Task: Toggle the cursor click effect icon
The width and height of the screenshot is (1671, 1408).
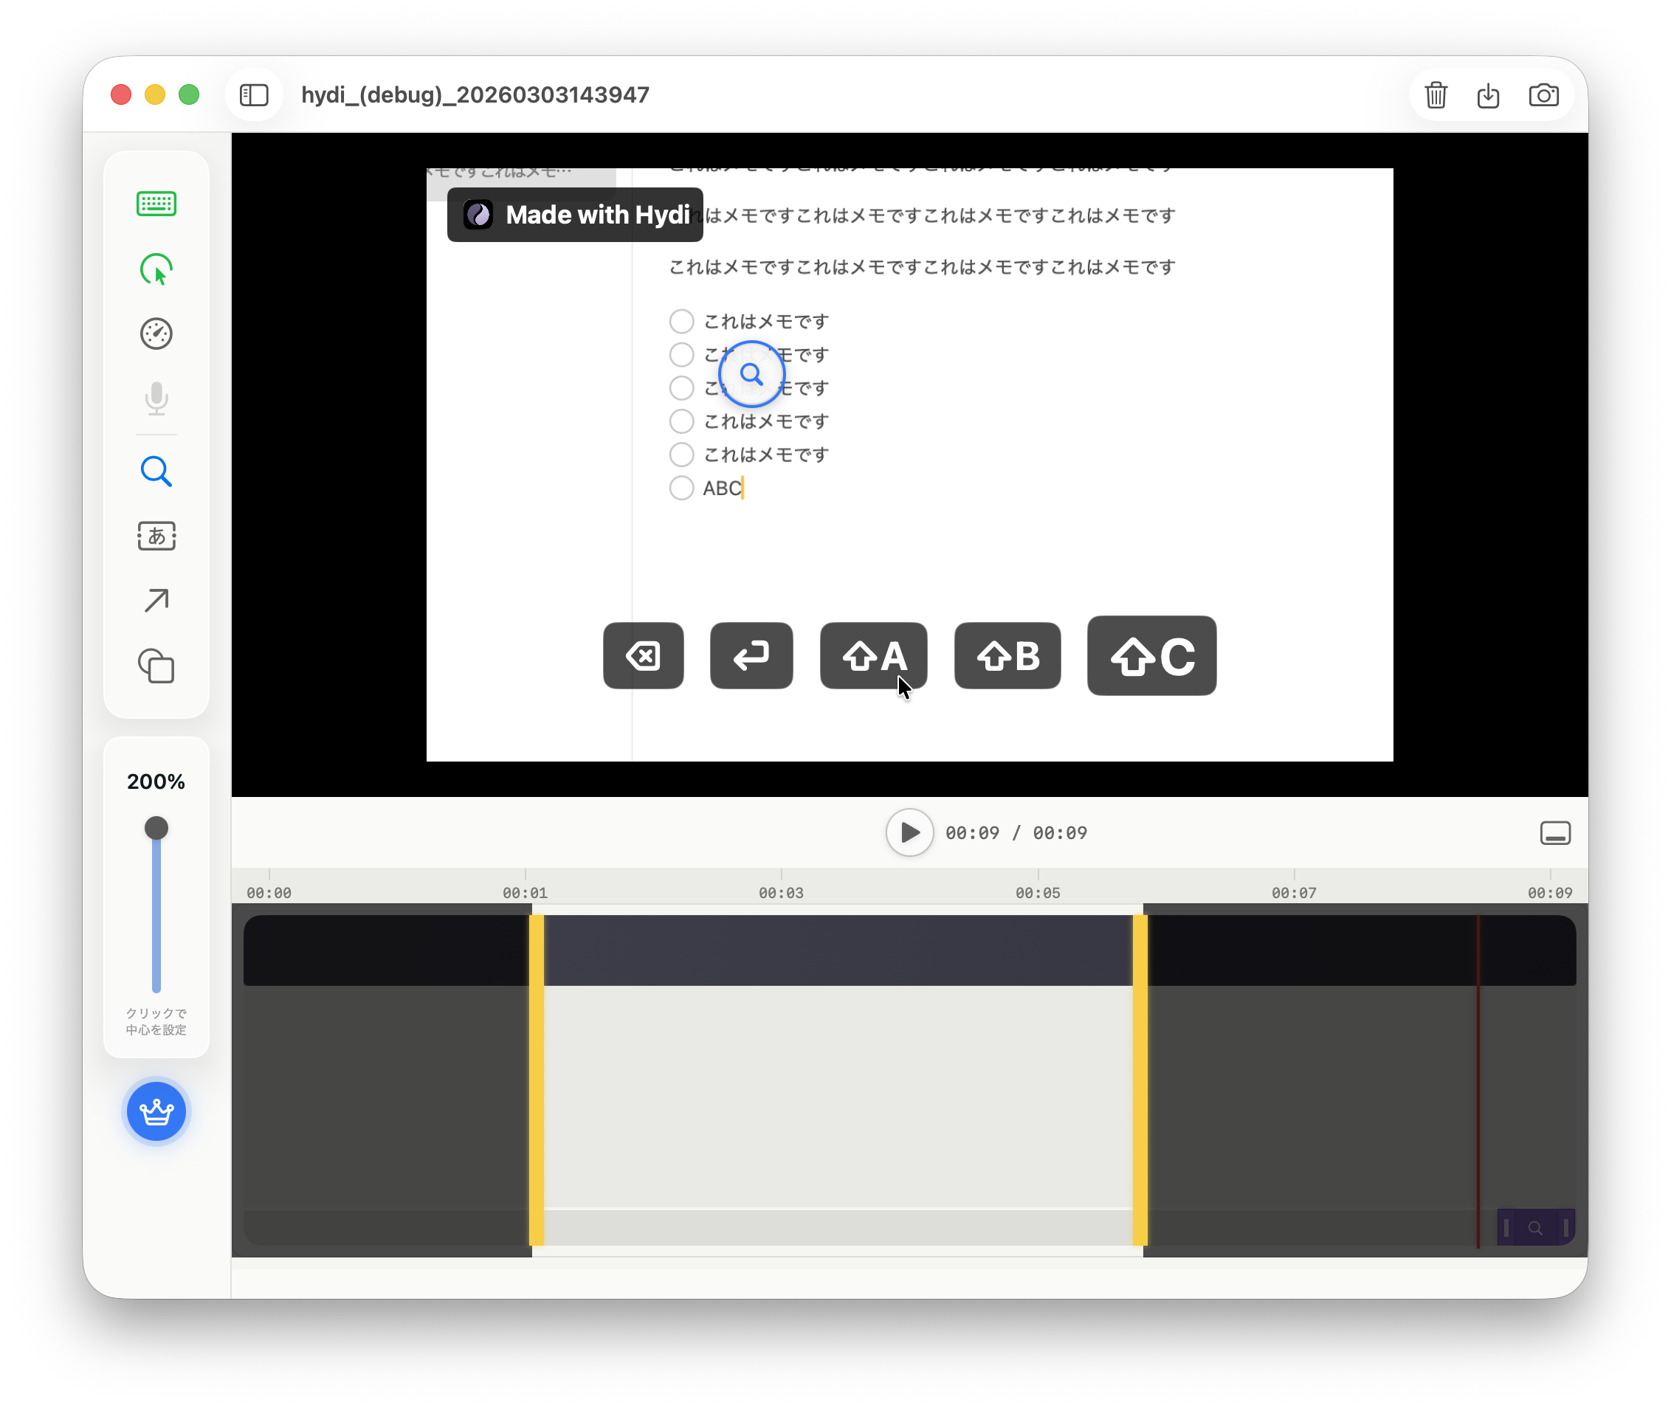Action: [x=156, y=269]
